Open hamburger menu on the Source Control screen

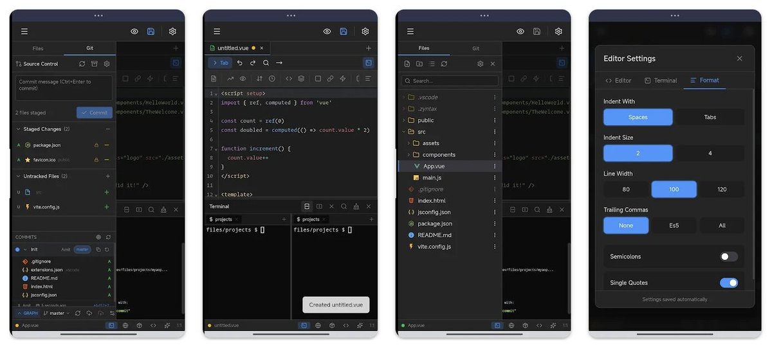[24, 31]
